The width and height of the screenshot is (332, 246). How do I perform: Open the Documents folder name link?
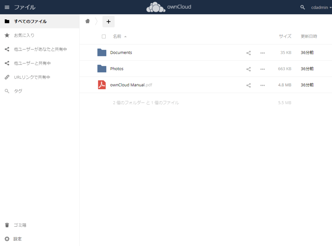point(121,53)
